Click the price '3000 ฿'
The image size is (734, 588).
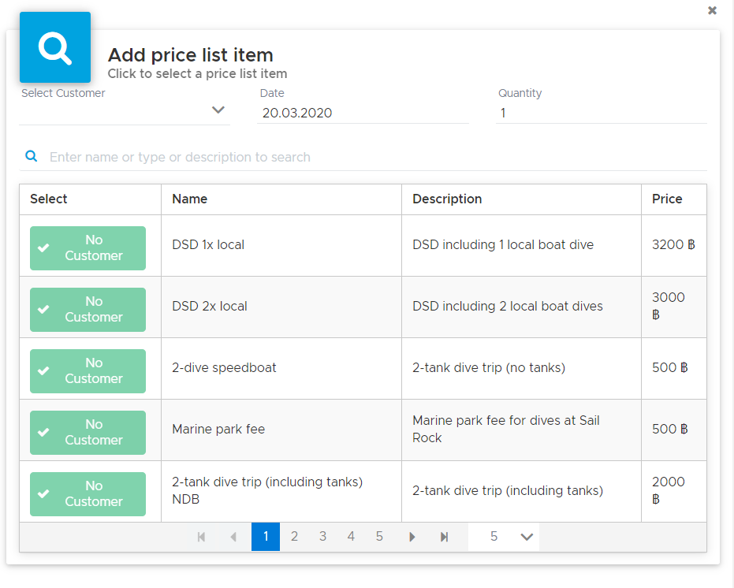click(669, 306)
